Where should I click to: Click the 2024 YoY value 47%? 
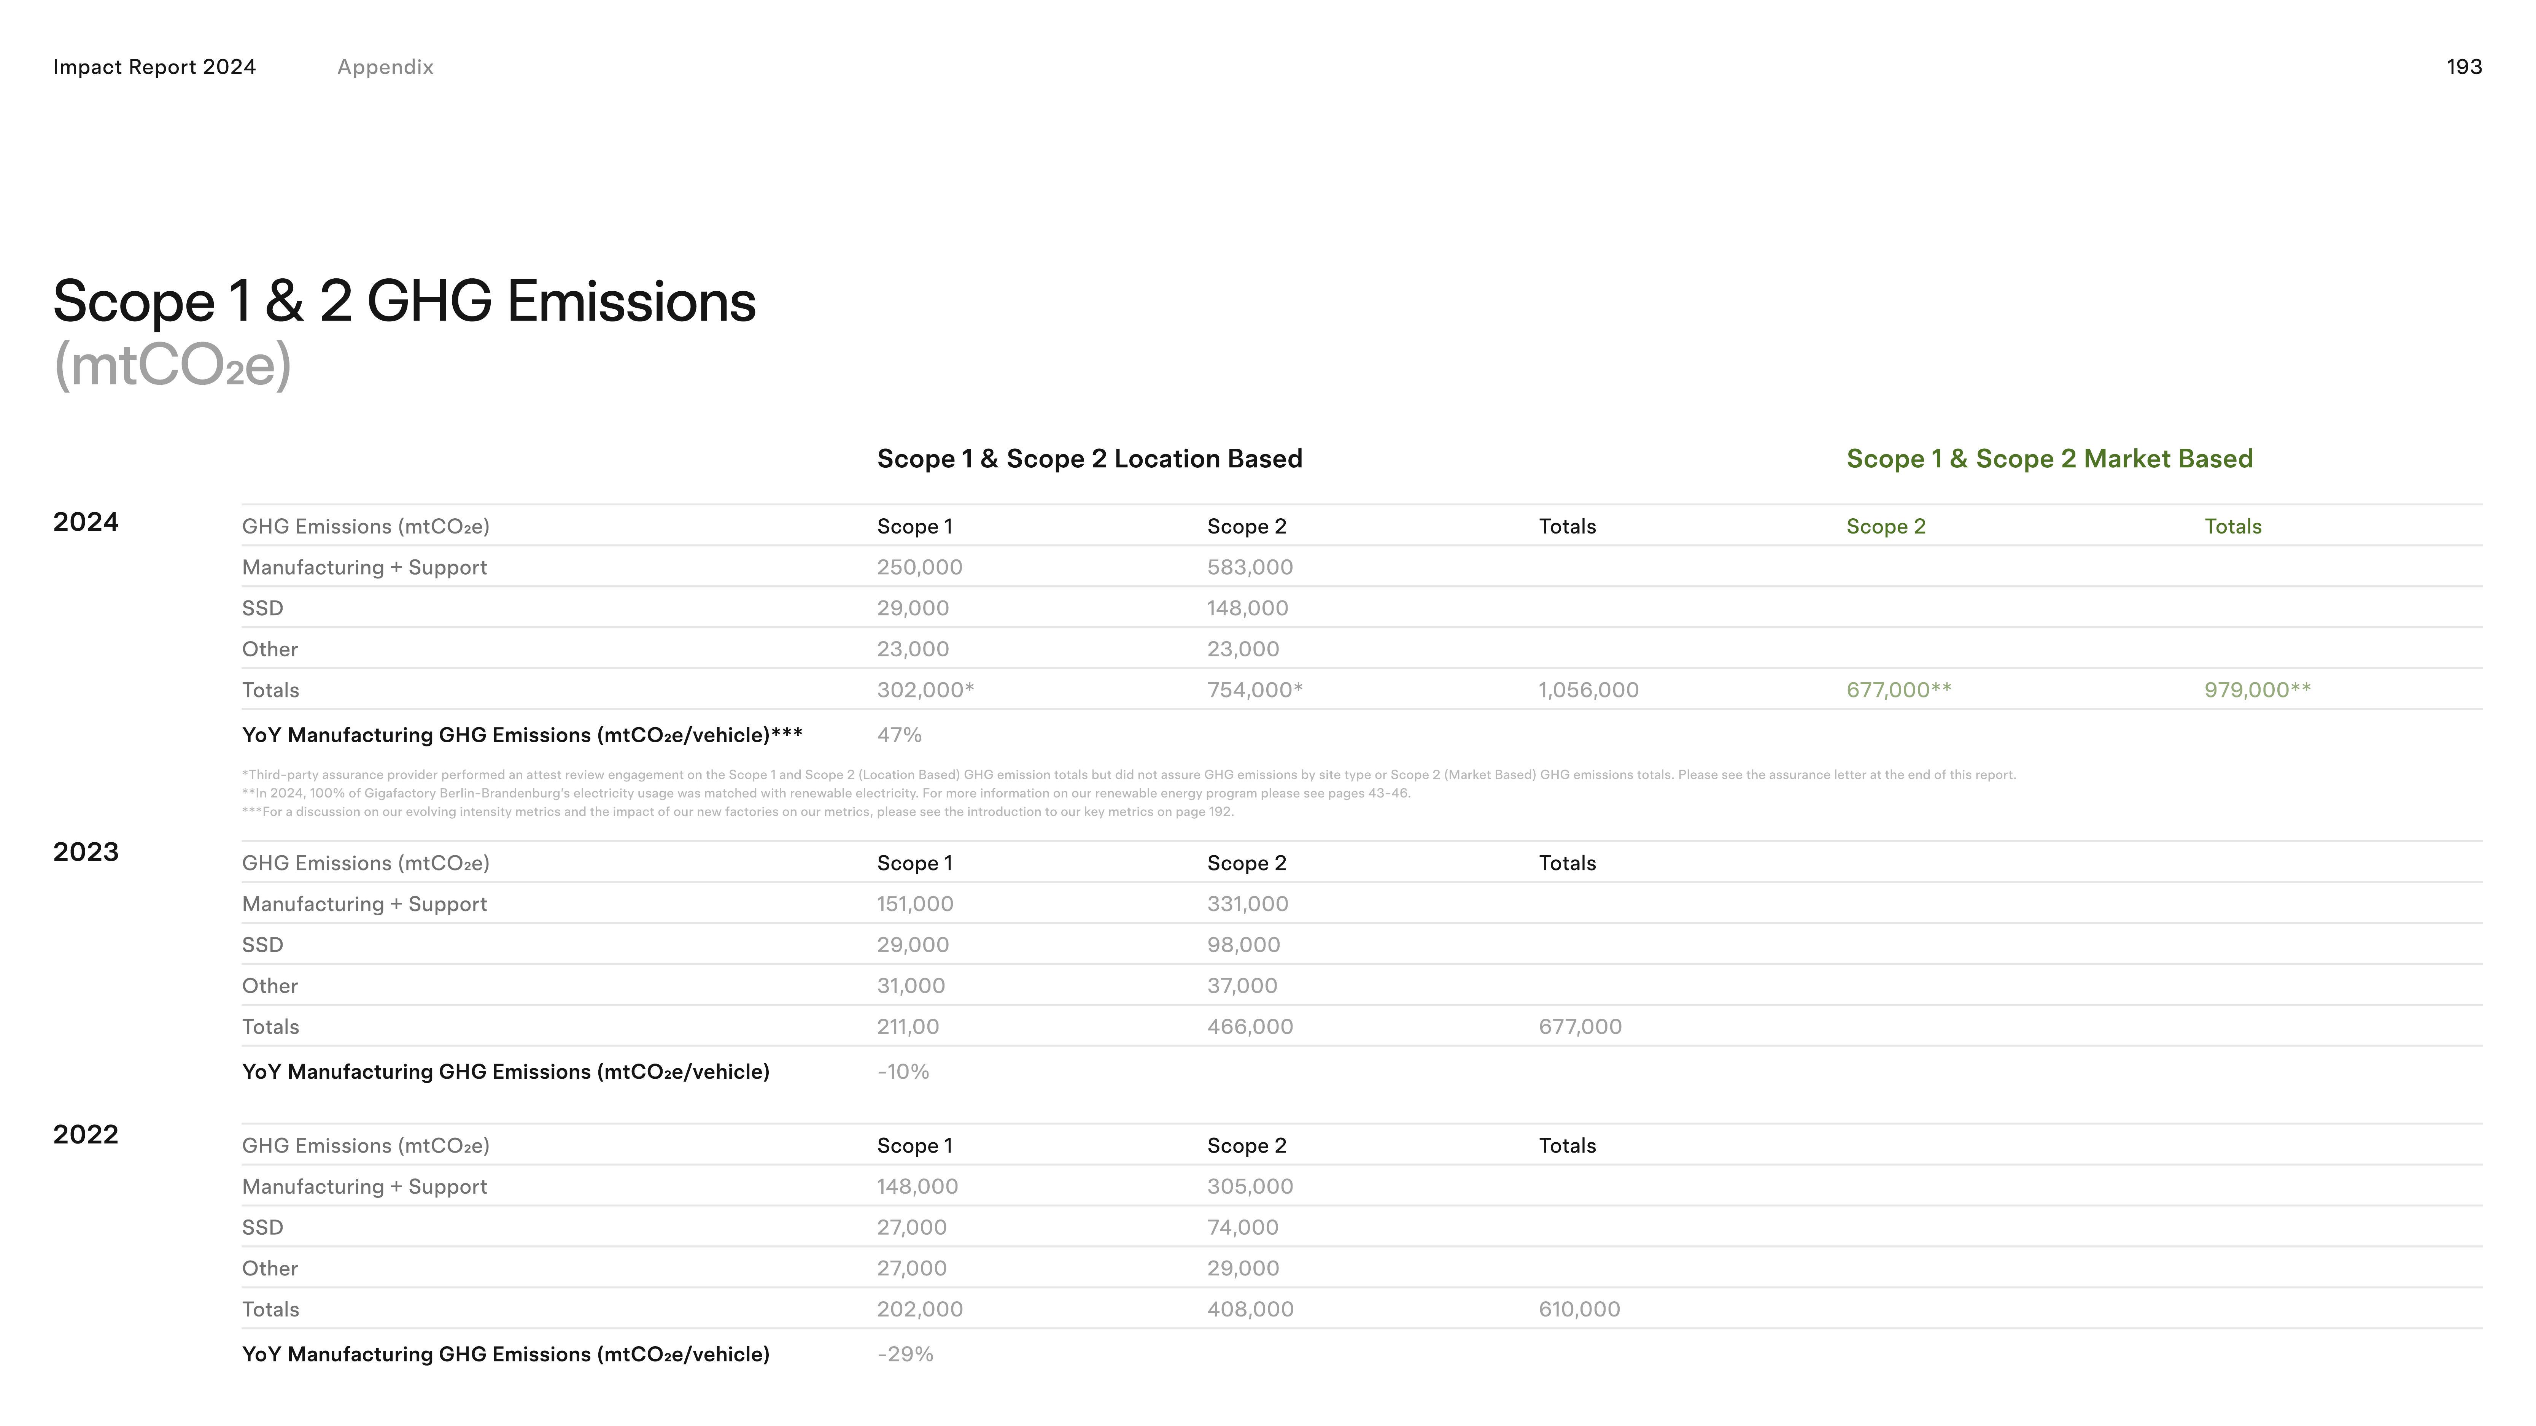(899, 735)
